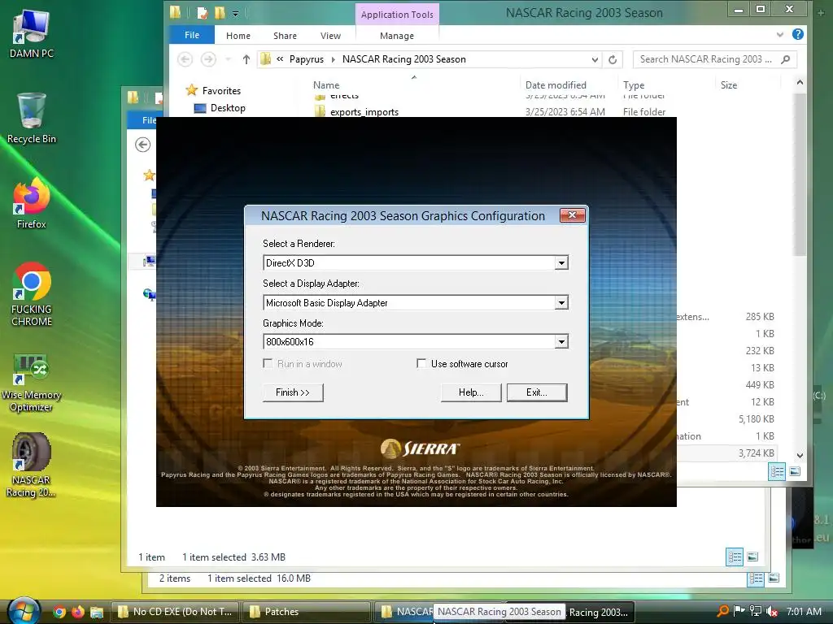
Task: Sort files by the Type column header
Action: coord(633,84)
